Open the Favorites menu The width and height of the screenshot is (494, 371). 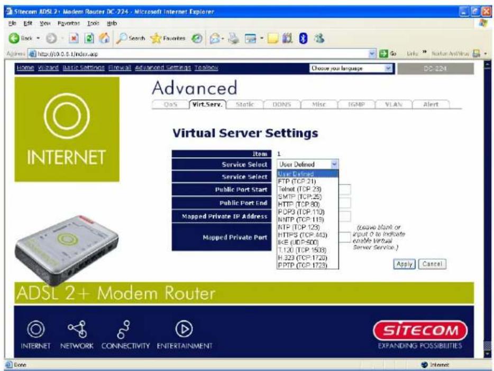click(x=69, y=23)
